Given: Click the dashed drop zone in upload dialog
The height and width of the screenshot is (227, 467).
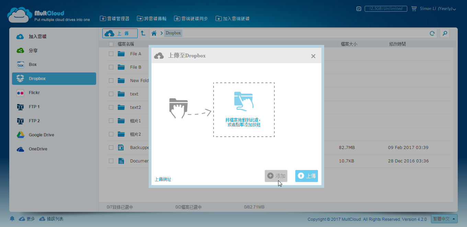Looking at the screenshot, I should 244,110.
